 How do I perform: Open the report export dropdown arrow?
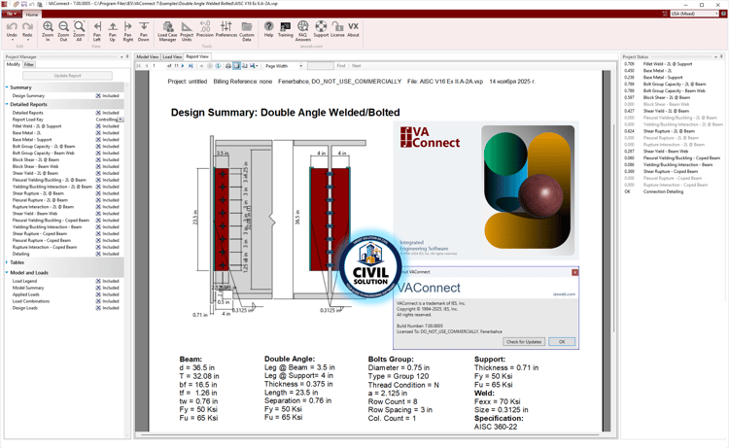pos(257,66)
